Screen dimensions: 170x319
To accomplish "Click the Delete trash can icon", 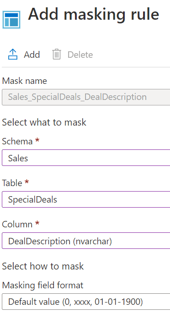I will 57,55.
